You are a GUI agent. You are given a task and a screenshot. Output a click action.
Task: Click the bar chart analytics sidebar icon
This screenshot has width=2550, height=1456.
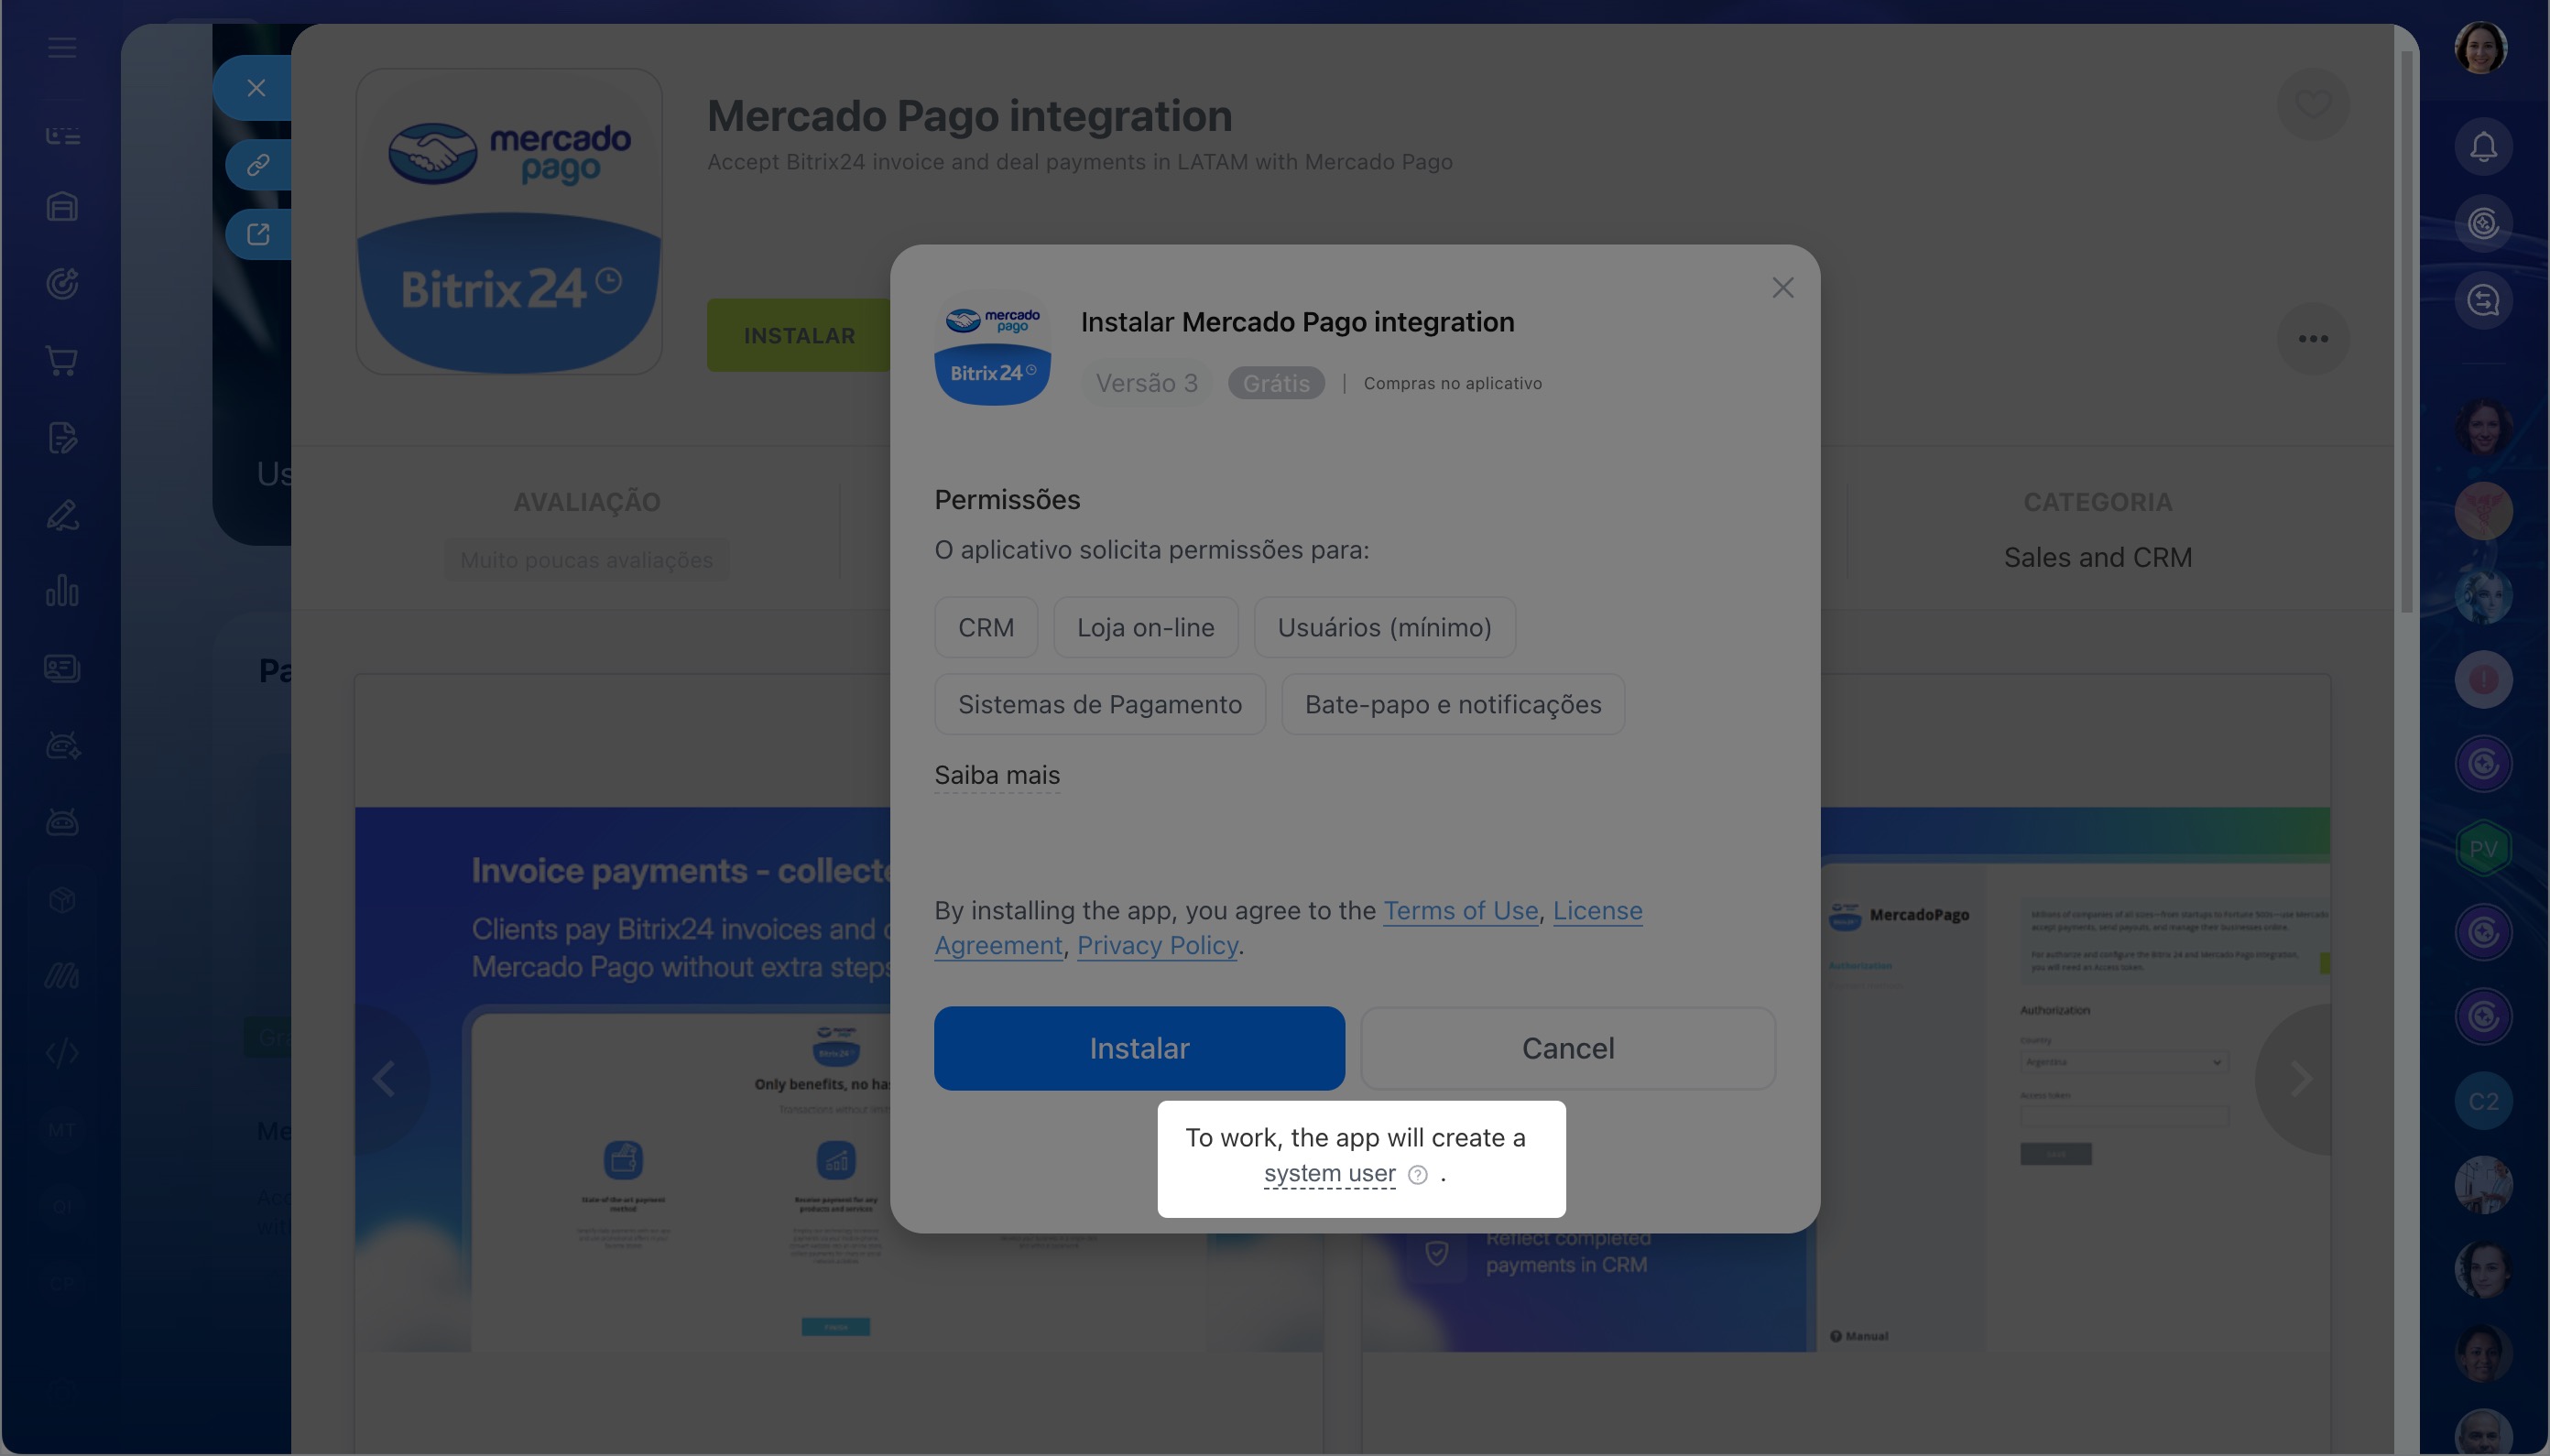pos(62,591)
